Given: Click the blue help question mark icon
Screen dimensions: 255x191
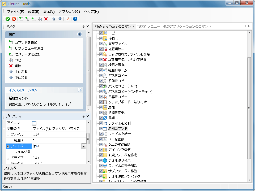Looking at the screenshot, I should click(75, 19).
